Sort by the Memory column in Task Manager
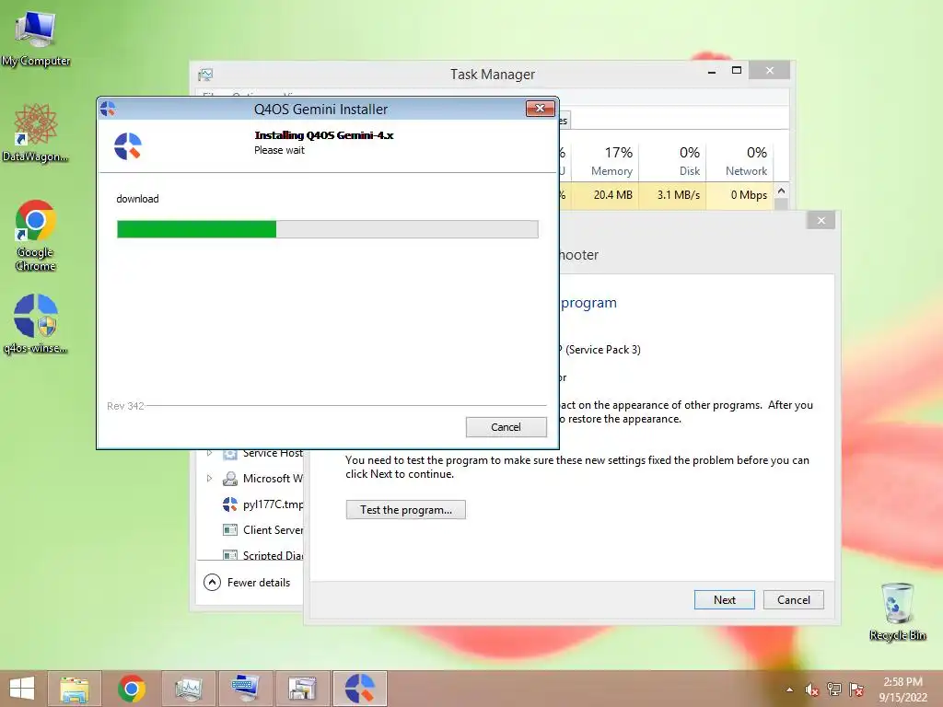This screenshot has height=707, width=943. 606,161
